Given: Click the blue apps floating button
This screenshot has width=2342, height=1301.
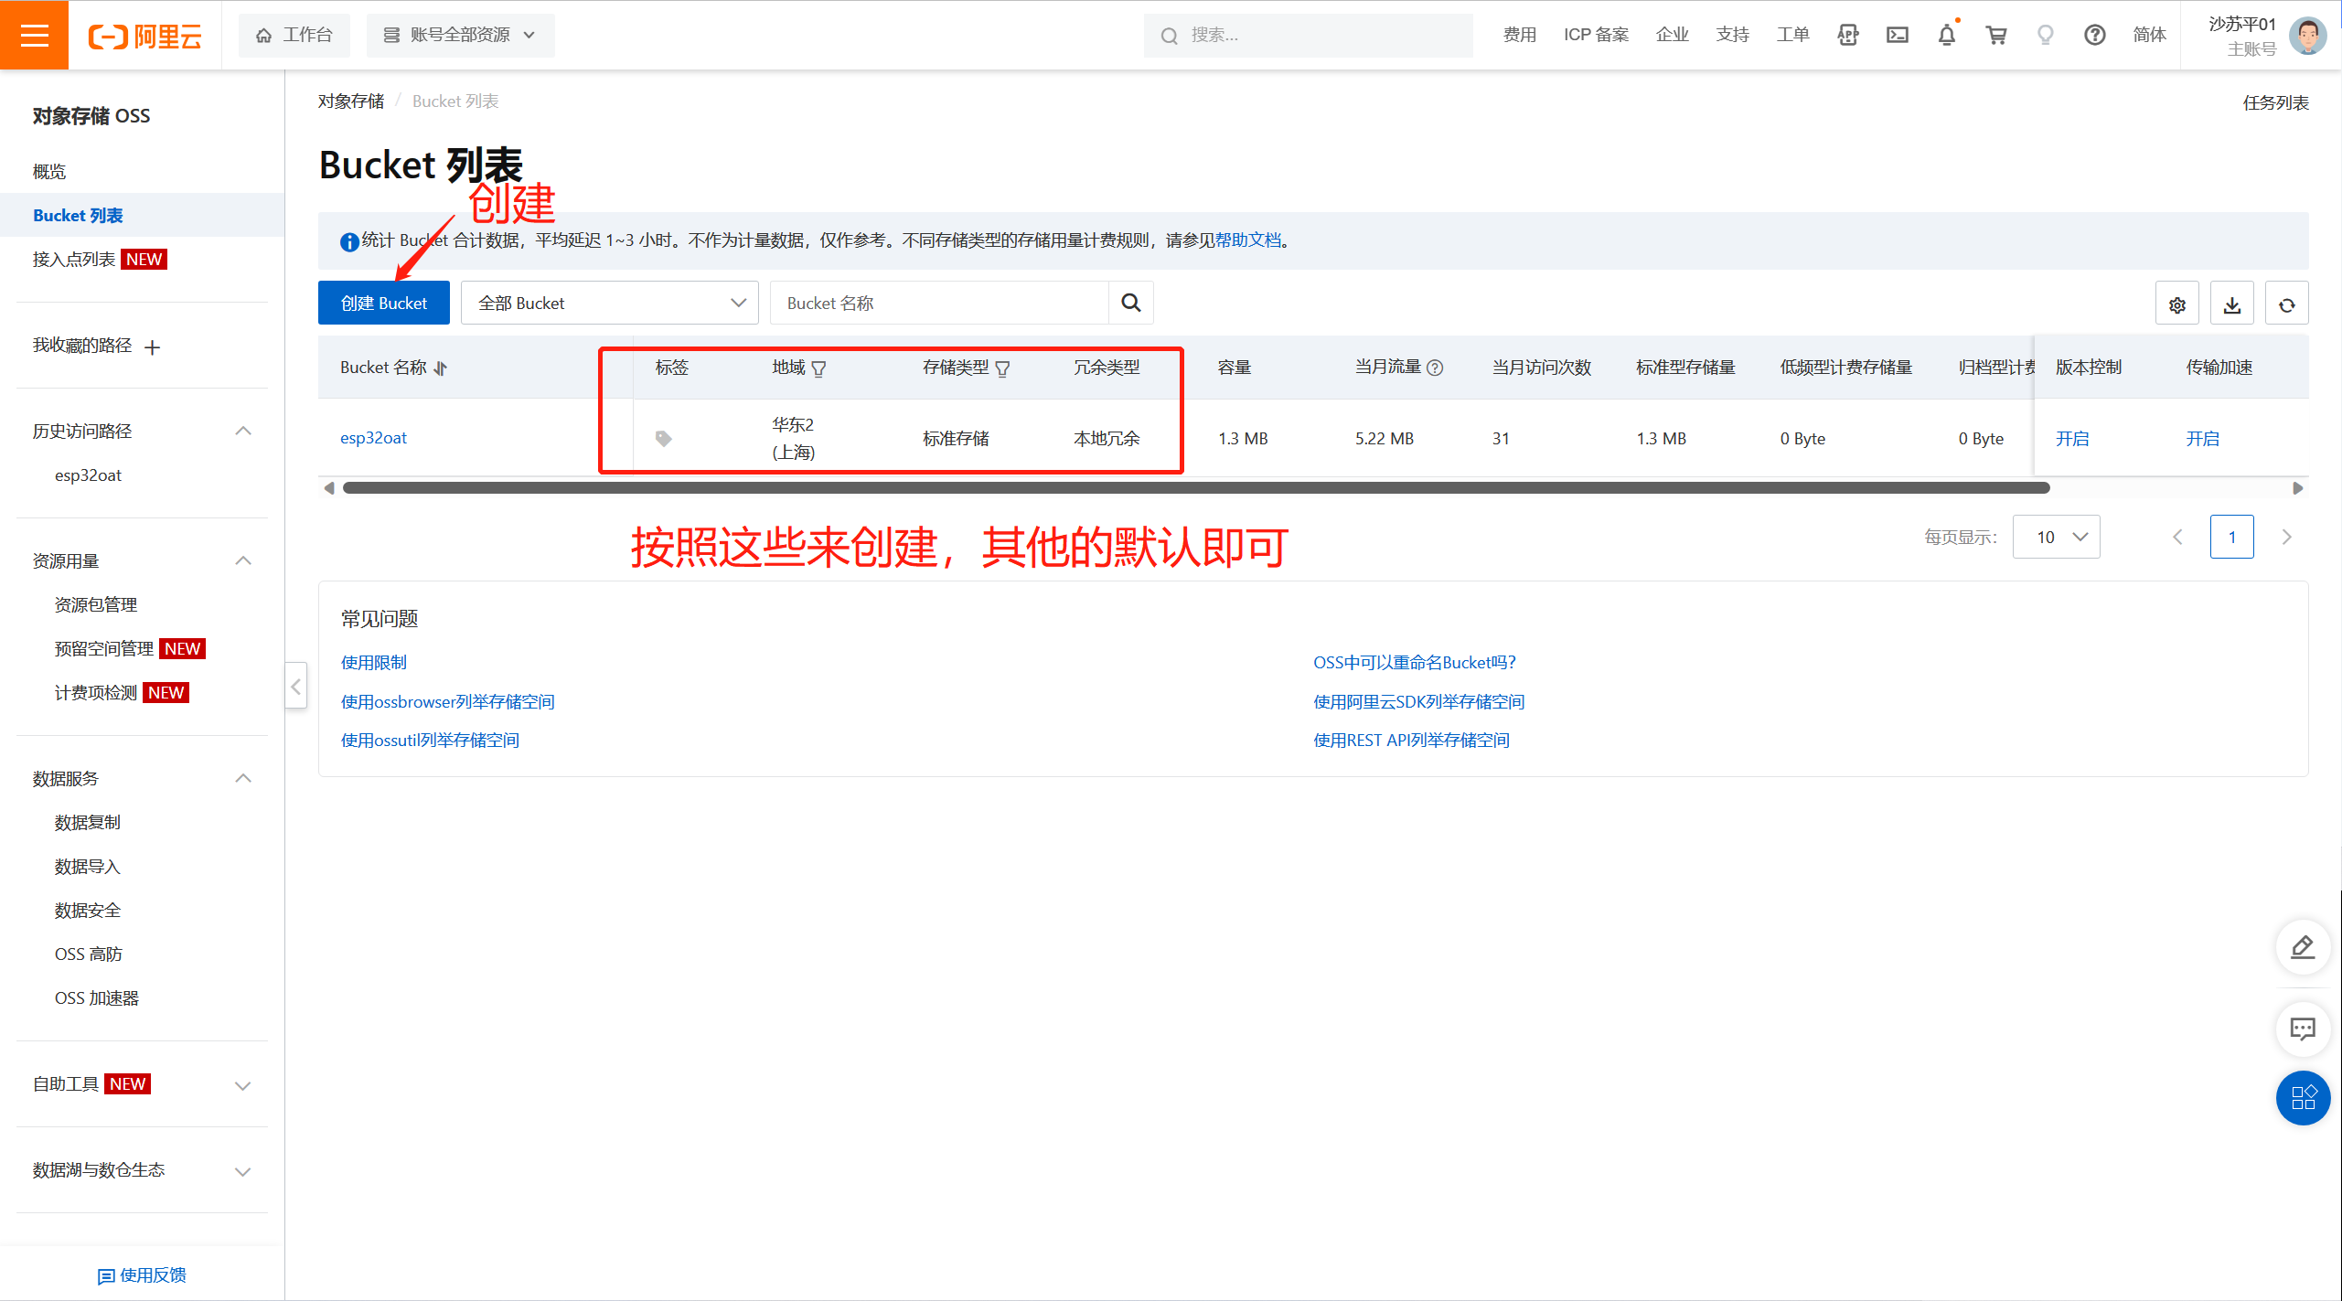Looking at the screenshot, I should (x=2303, y=1097).
